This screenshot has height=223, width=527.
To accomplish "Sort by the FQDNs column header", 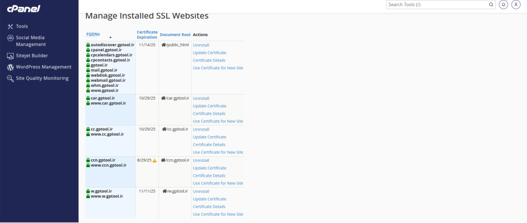I will pyautogui.click(x=93, y=34).
